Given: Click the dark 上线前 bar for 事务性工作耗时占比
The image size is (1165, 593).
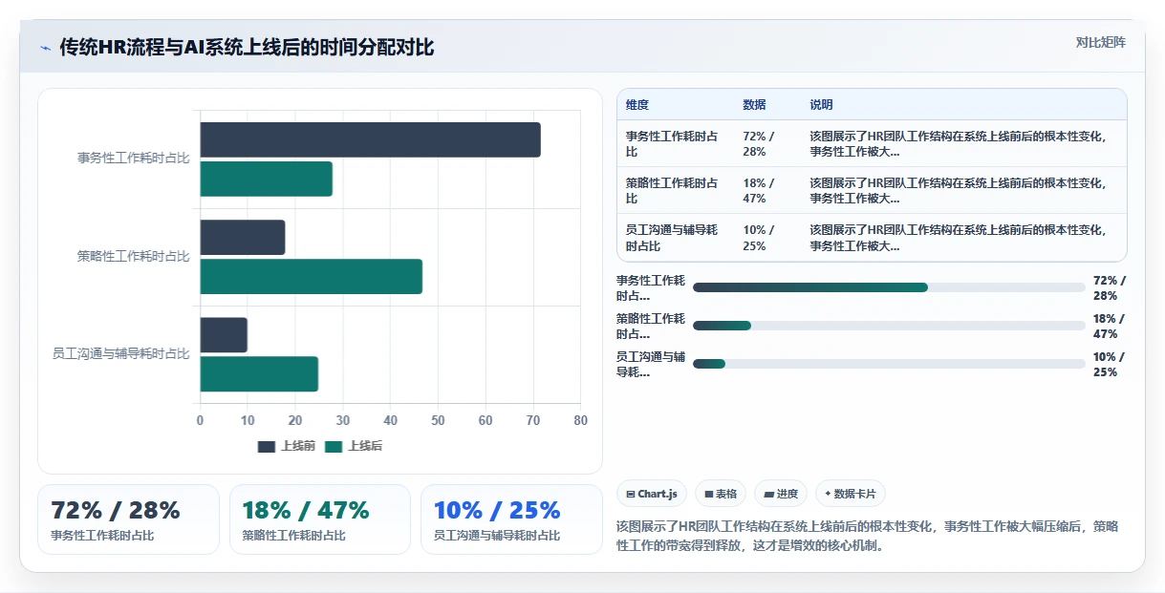Looking at the screenshot, I should 370,139.
